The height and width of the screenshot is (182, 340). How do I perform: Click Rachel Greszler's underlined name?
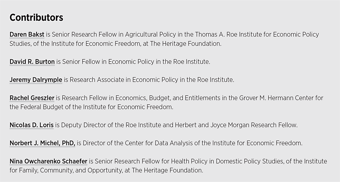[x=32, y=98]
